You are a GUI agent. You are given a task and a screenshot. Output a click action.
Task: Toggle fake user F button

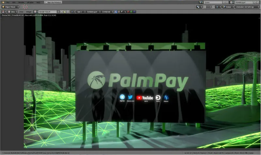click(58, 12)
